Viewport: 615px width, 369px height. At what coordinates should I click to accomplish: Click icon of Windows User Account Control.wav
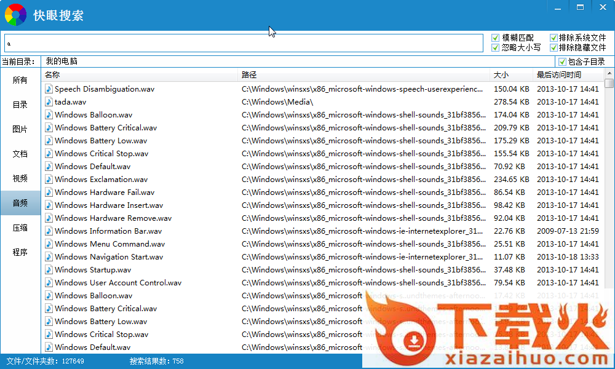[49, 283]
